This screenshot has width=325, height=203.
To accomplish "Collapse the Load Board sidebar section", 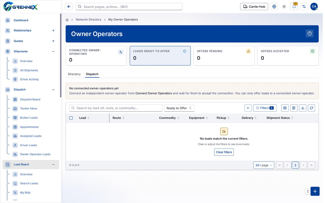I will [x=53, y=164].
